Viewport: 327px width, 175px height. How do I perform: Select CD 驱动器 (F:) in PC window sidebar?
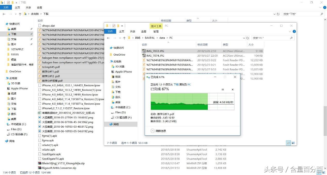coord(123,117)
